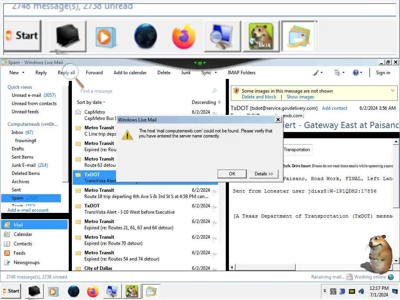The image size is (400, 300).
Task: Open the Junk E-mail folder
Action: 30,165
